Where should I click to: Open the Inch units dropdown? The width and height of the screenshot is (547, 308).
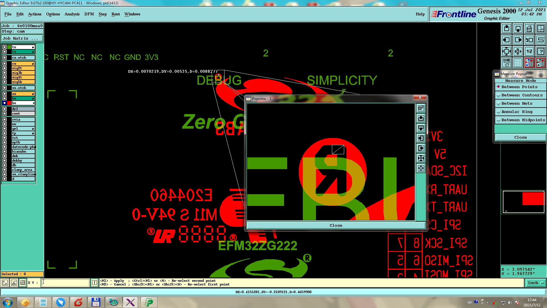click(536, 283)
